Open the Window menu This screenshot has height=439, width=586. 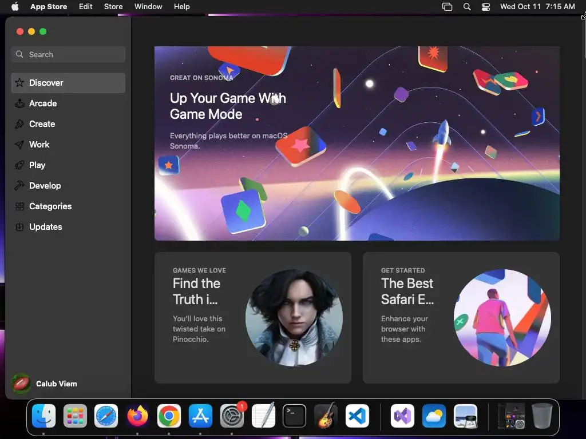pyautogui.click(x=148, y=7)
